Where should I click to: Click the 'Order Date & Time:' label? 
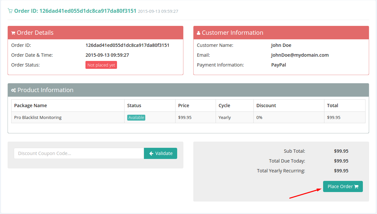click(32, 55)
